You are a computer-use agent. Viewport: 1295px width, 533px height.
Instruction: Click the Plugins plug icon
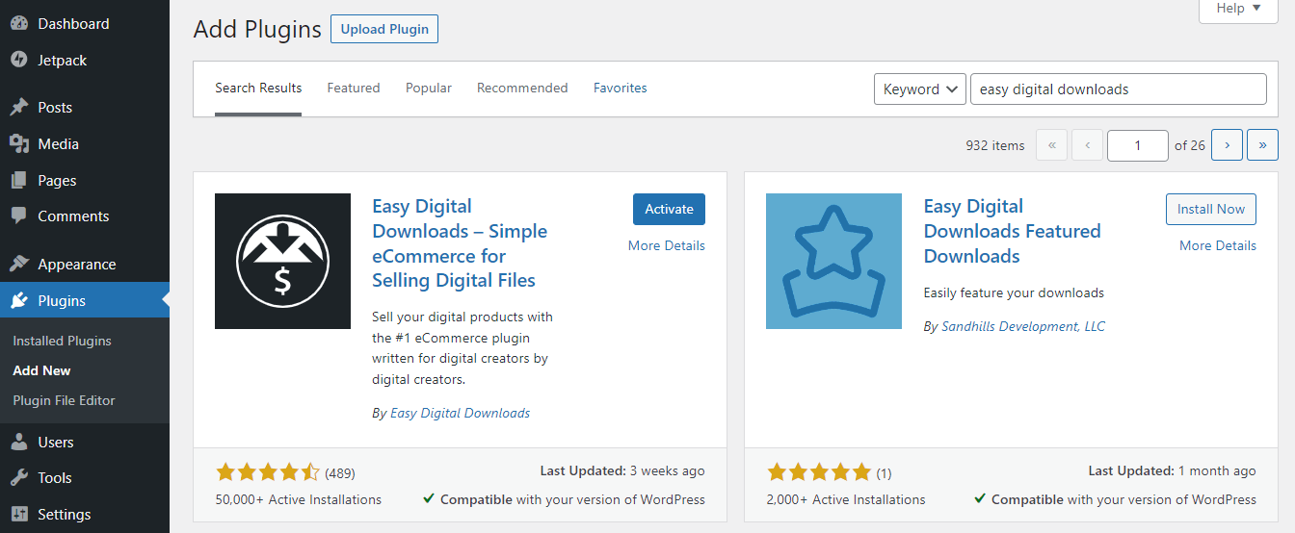click(19, 300)
